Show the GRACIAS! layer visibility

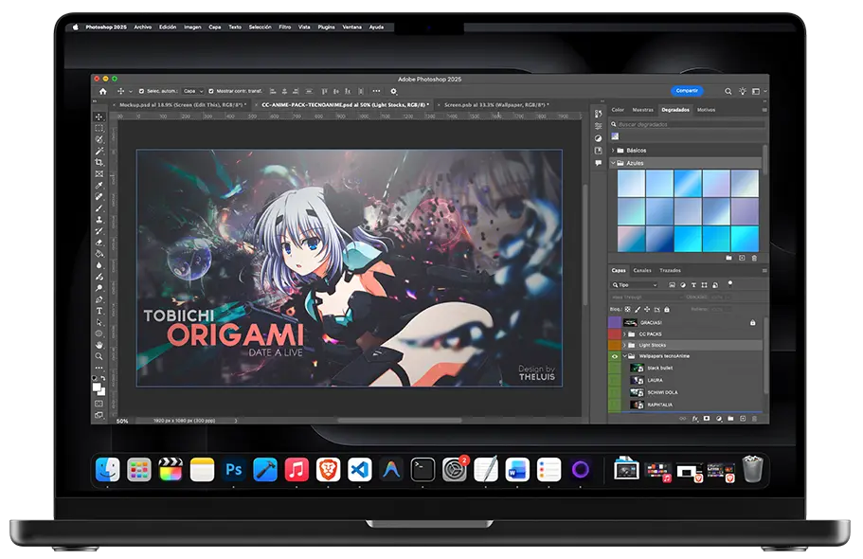tap(614, 323)
